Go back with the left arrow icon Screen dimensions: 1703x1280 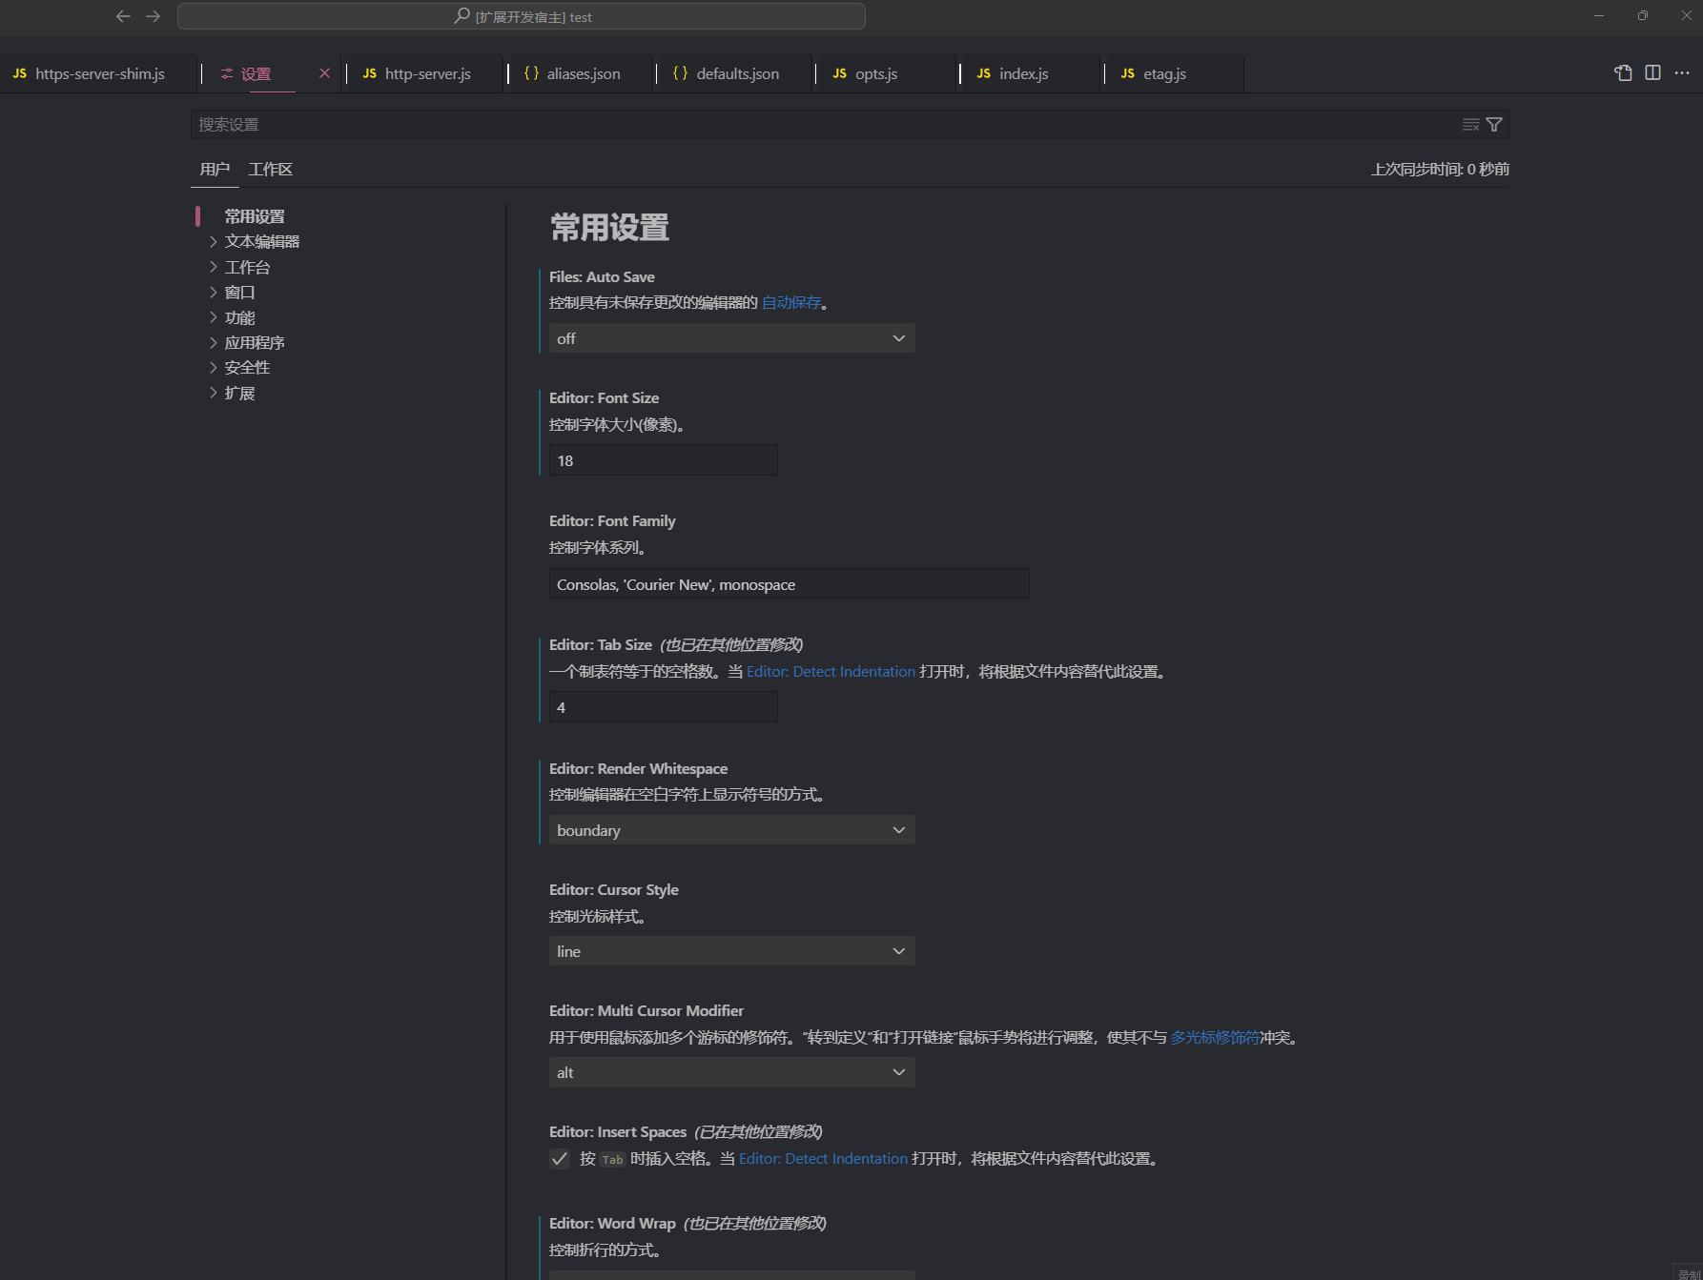click(x=123, y=16)
